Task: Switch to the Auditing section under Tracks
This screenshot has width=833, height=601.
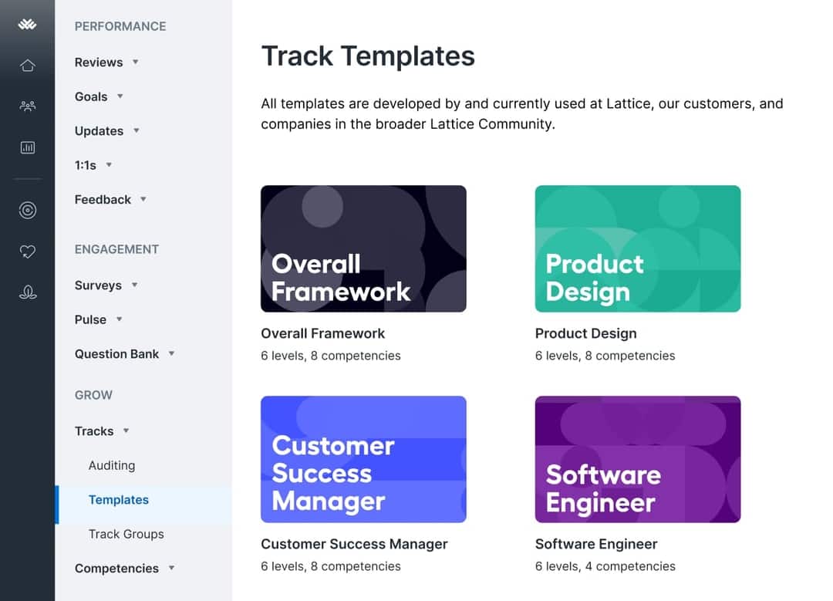Action: (x=112, y=465)
